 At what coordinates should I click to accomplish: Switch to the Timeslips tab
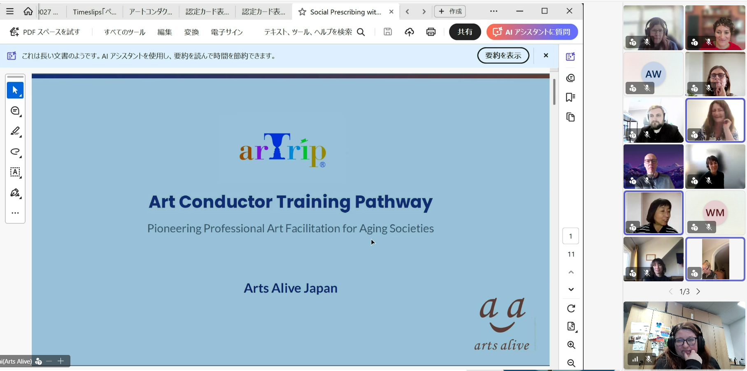95,12
